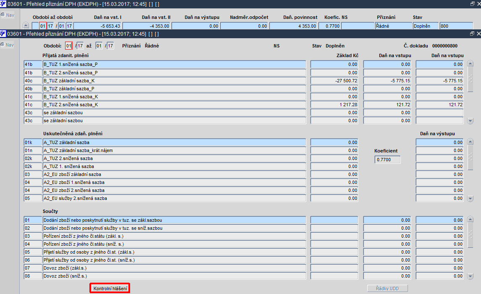481x294 pixels.
Task: Click down arrow in Součty list
Action: coord(470,276)
